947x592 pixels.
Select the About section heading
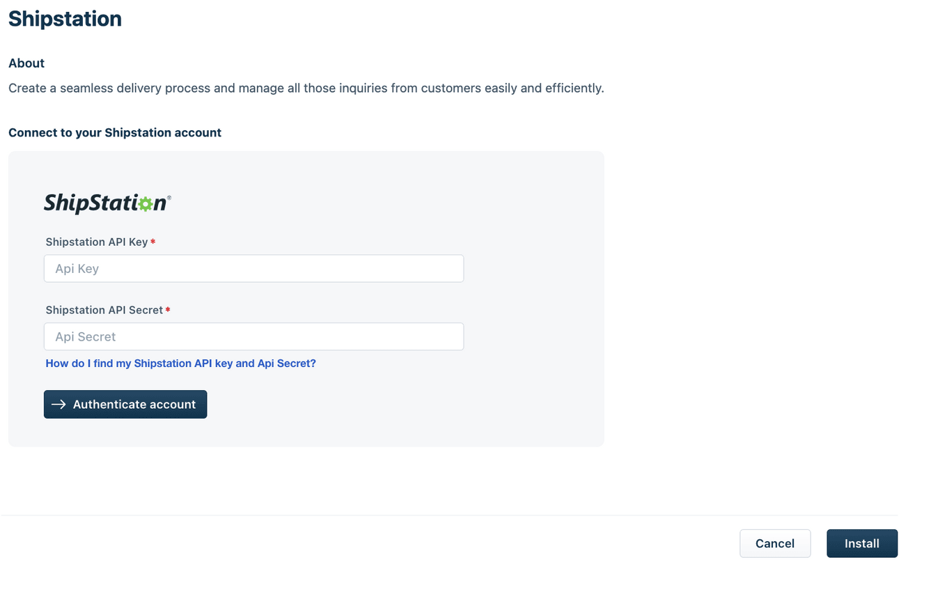coord(26,63)
